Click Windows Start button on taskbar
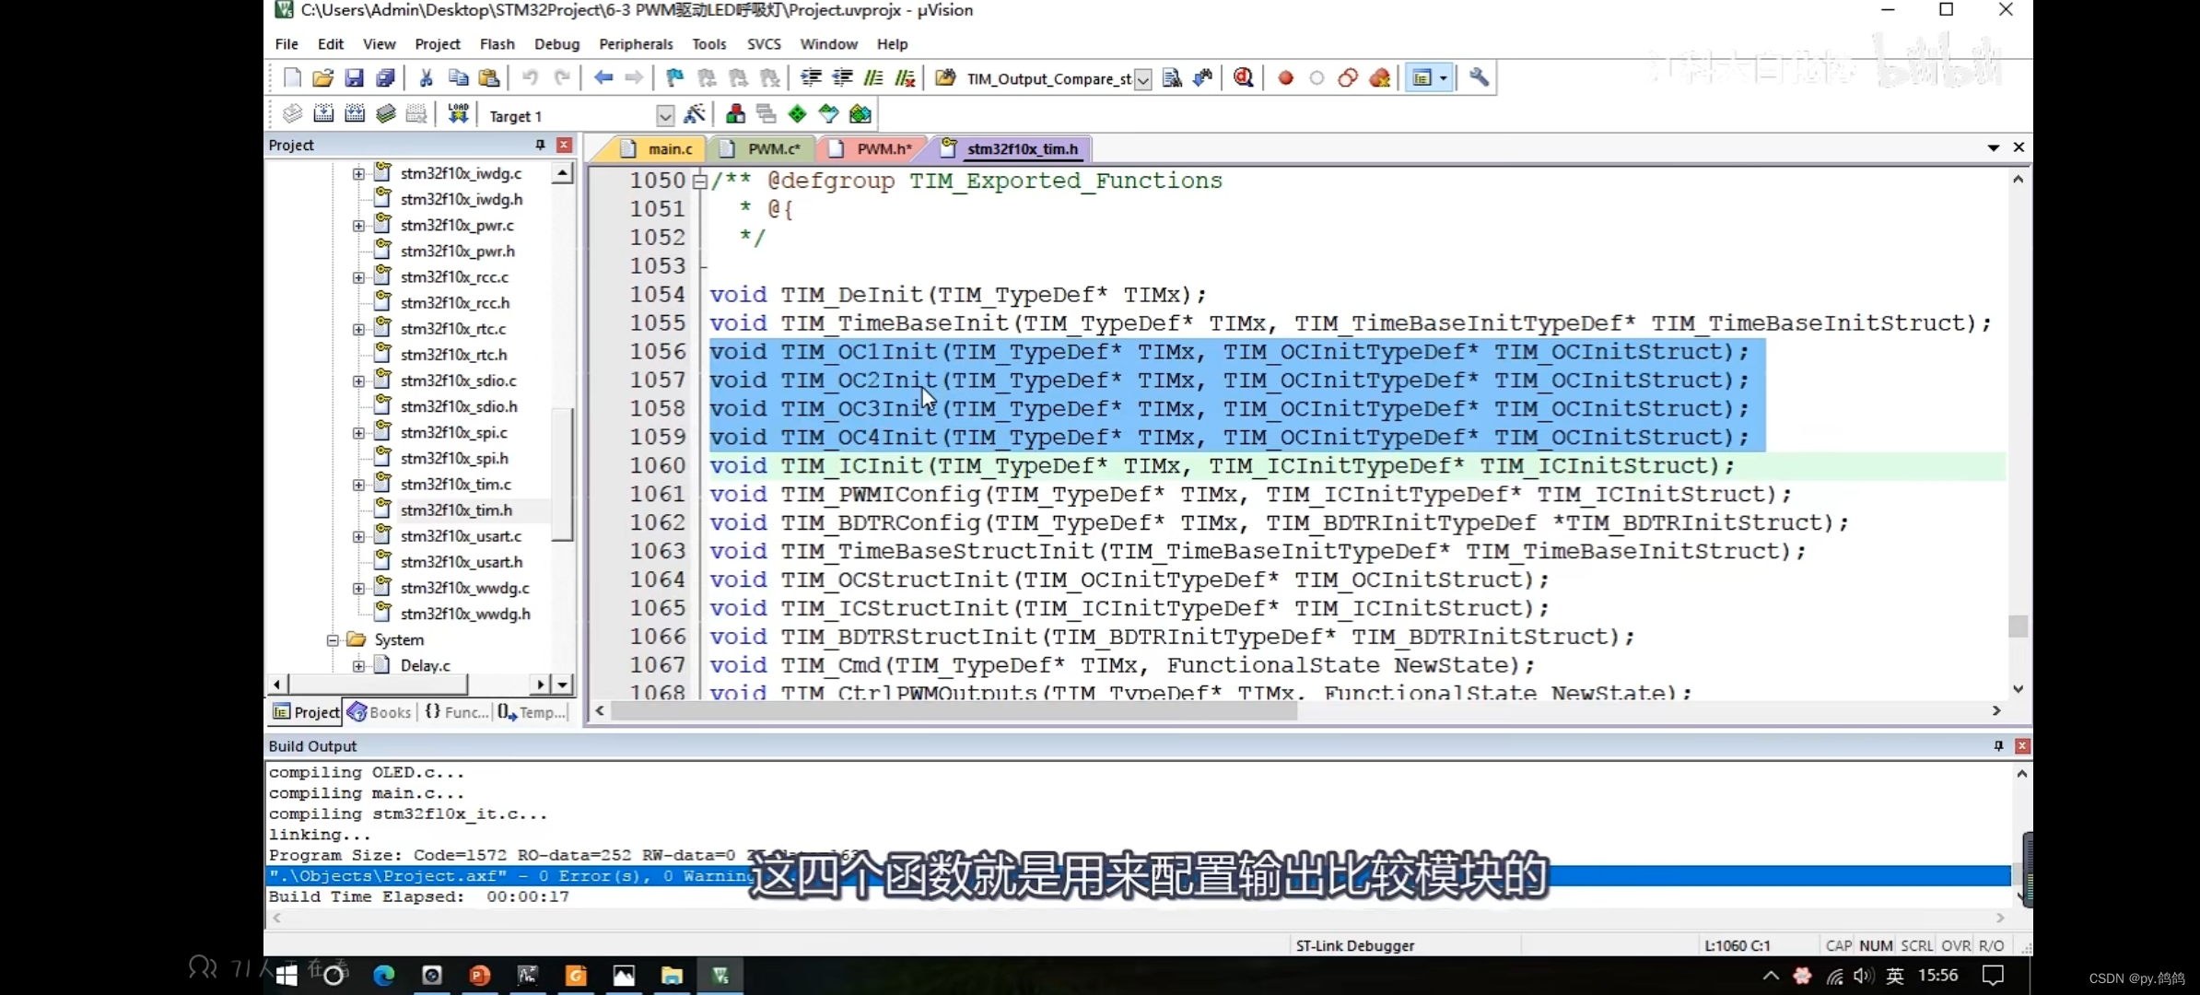 287,976
